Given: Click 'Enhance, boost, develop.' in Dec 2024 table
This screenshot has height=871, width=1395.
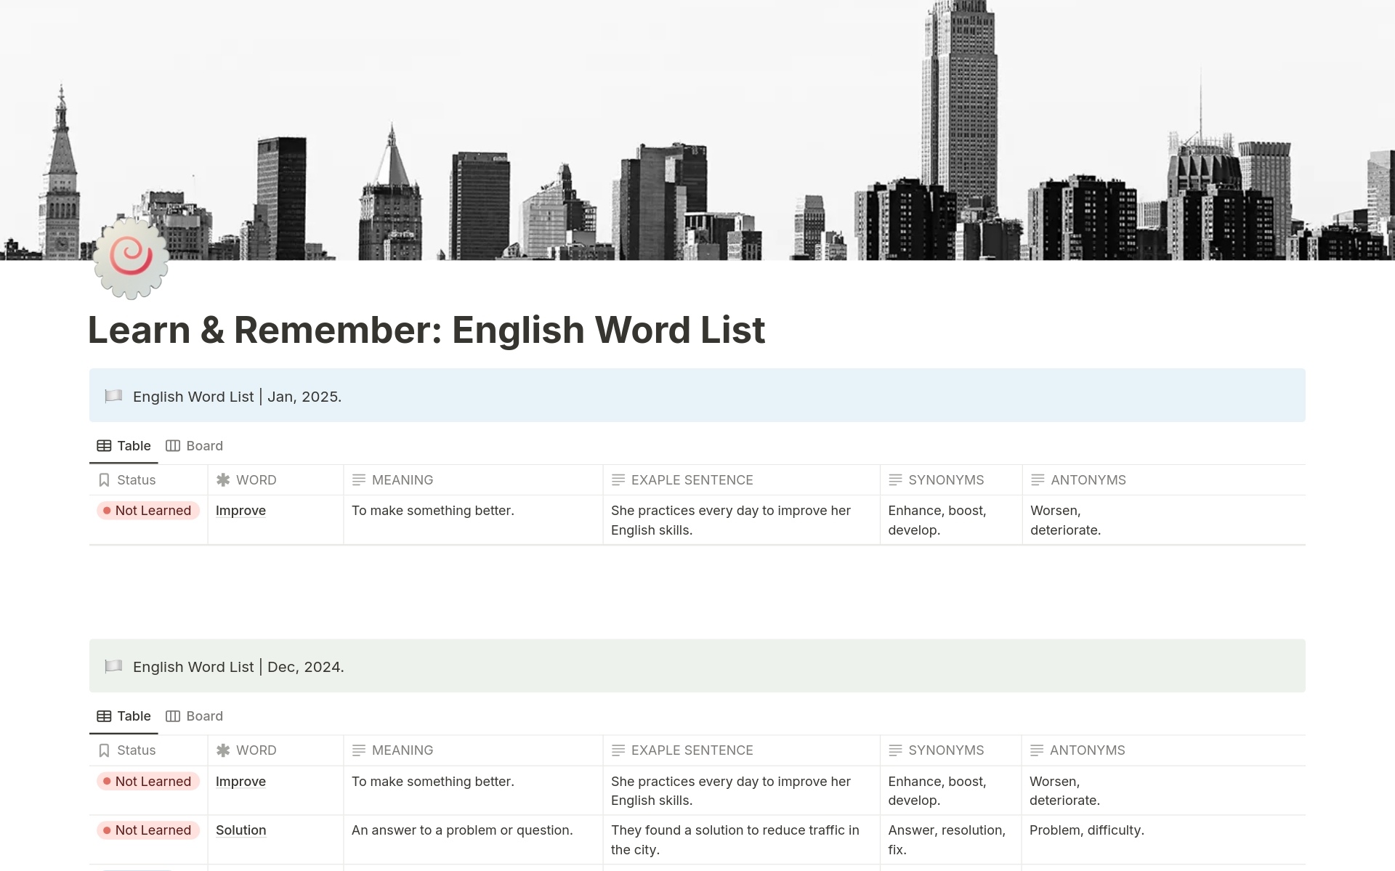Looking at the screenshot, I should [x=937, y=790].
